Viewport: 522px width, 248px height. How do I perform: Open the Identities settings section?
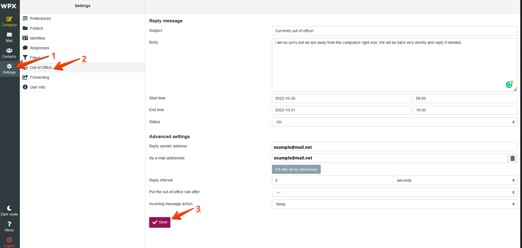click(x=37, y=38)
